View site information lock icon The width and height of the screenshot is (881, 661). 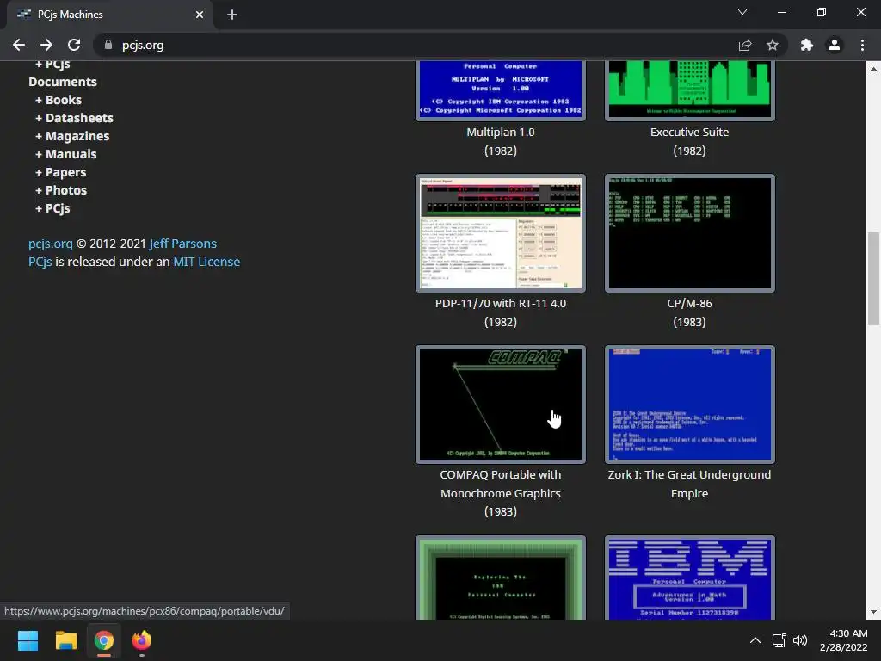[108, 45]
